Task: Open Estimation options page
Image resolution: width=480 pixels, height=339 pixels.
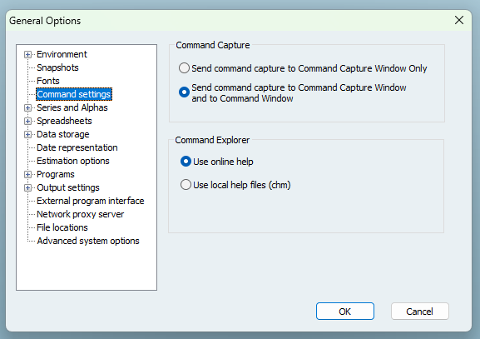Action: [x=73, y=161]
